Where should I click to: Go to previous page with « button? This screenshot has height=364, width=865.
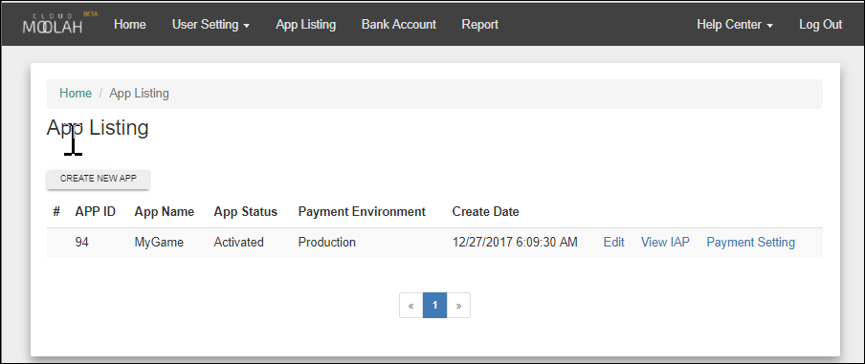(x=411, y=305)
